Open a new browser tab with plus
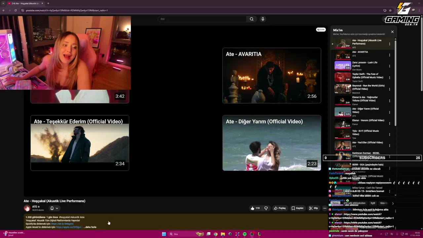 coord(48,3)
